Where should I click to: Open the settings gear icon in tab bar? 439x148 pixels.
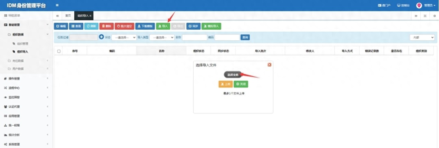[435, 16]
